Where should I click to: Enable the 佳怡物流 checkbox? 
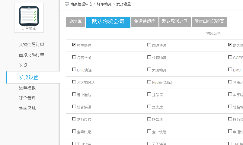click(230, 107)
